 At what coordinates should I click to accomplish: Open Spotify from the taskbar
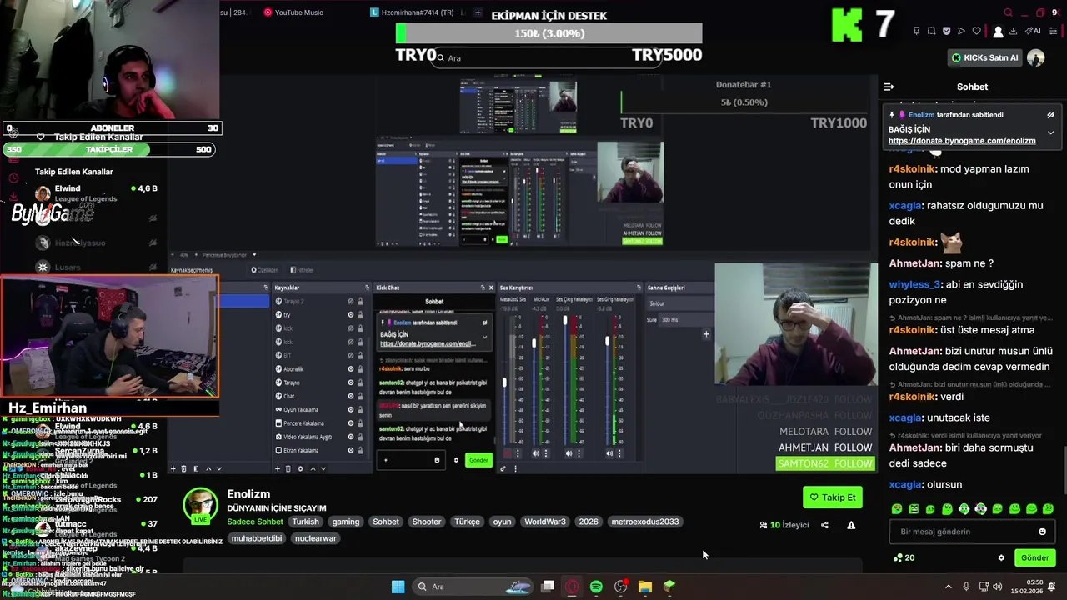tap(596, 587)
